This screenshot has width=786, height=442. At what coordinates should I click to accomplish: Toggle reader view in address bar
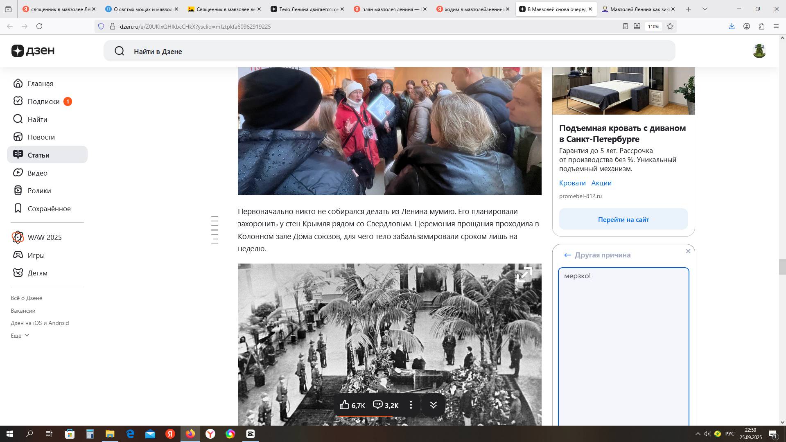click(x=625, y=26)
